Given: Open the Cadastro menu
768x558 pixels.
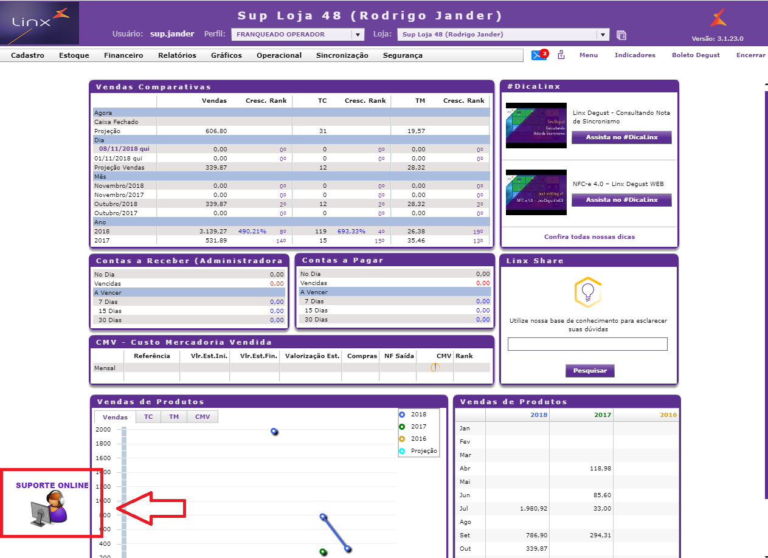Looking at the screenshot, I should (x=27, y=55).
